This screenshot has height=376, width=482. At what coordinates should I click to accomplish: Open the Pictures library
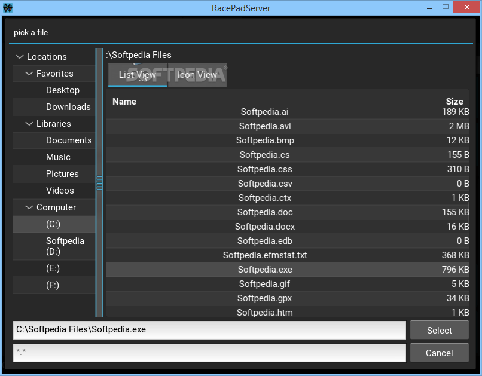[62, 174]
